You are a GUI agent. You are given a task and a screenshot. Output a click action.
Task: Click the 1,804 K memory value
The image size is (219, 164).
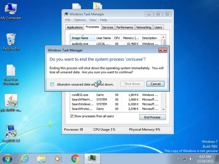point(133,95)
